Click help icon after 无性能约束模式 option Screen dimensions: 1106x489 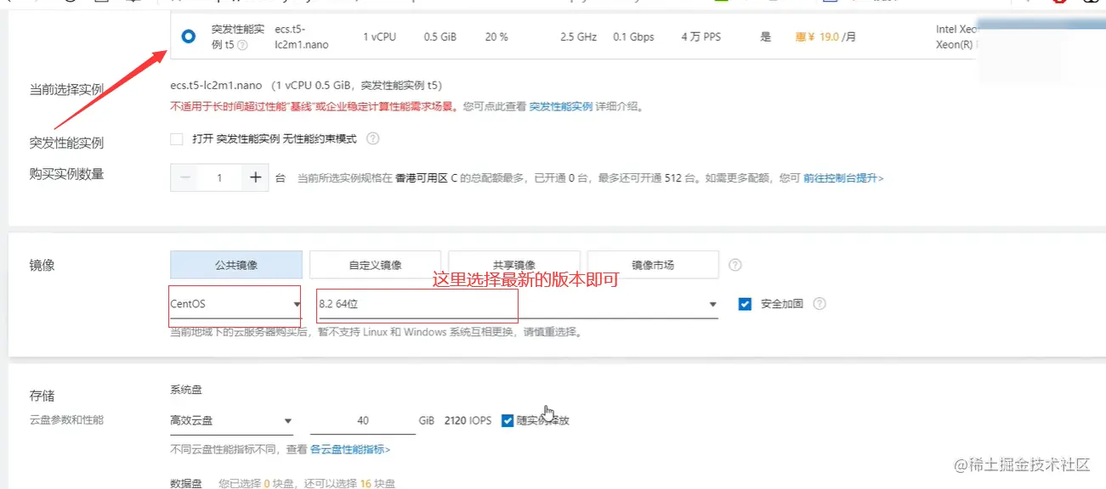point(372,138)
